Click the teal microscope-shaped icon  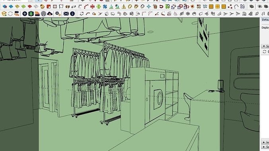(x=117, y=7)
